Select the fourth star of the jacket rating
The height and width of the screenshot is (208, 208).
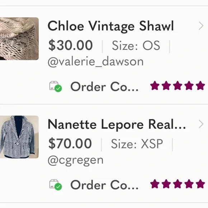tap(189, 184)
